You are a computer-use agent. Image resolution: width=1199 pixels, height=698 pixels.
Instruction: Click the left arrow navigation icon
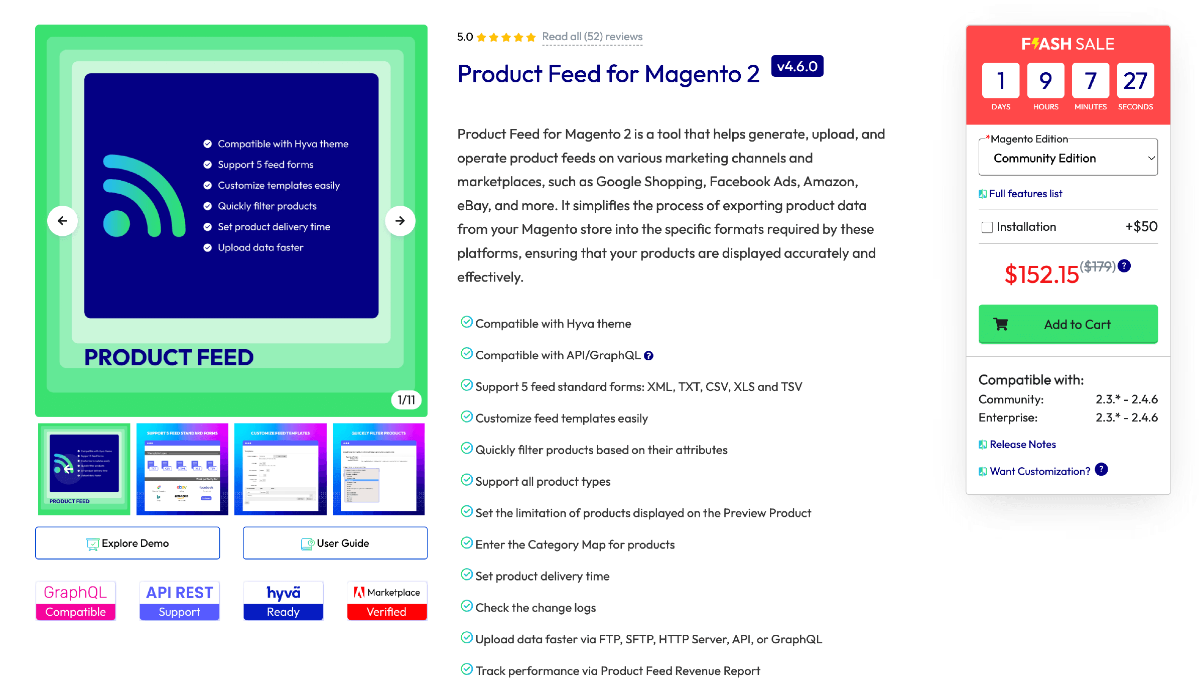pyautogui.click(x=62, y=220)
